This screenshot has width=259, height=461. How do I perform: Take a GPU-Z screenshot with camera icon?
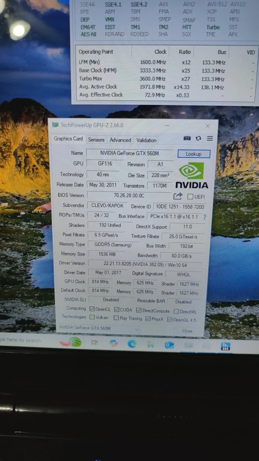[x=187, y=138]
